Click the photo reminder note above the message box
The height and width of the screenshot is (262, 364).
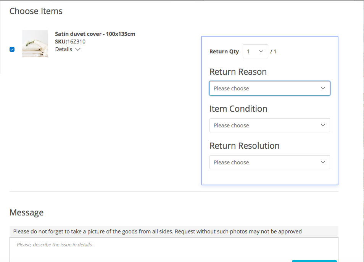pyautogui.click(x=158, y=231)
